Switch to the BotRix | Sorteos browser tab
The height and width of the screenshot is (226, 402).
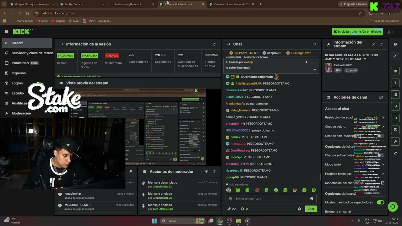(x=82, y=4)
